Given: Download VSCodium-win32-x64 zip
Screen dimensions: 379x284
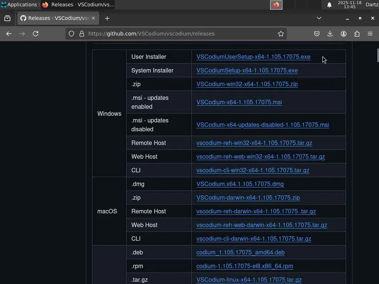Looking at the screenshot, I should [247, 84].
